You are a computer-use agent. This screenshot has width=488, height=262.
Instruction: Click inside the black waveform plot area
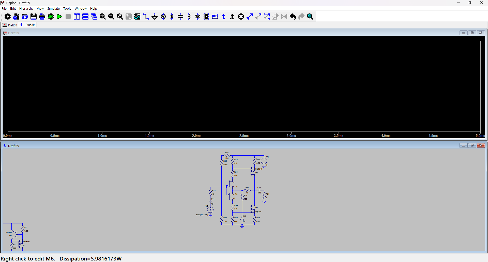pyautogui.click(x=244, y=86)
